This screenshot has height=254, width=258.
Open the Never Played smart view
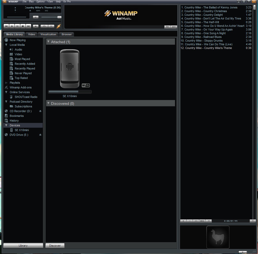pos(23,73)
